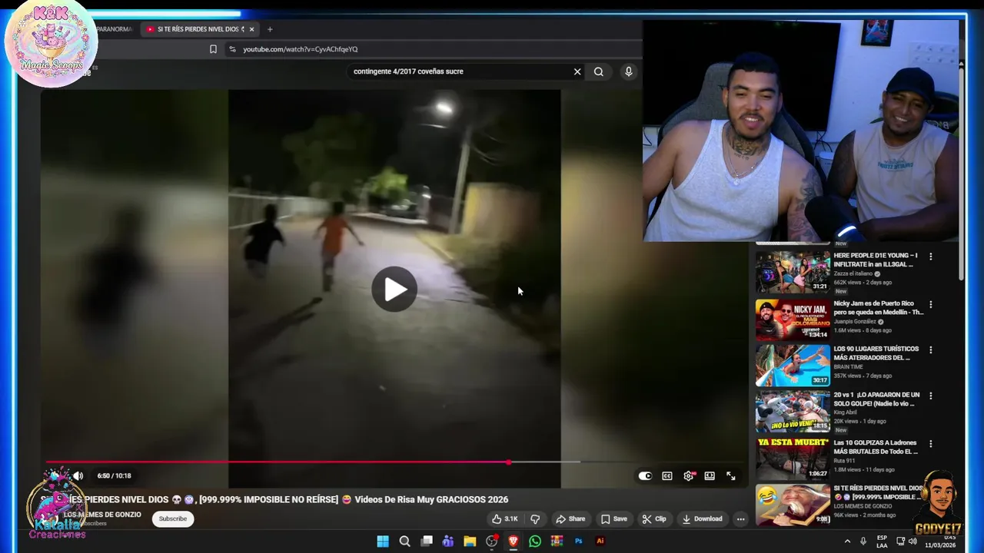Open Task View on the taskbar
The image size is (984, 553).
[x=427, y=541]
